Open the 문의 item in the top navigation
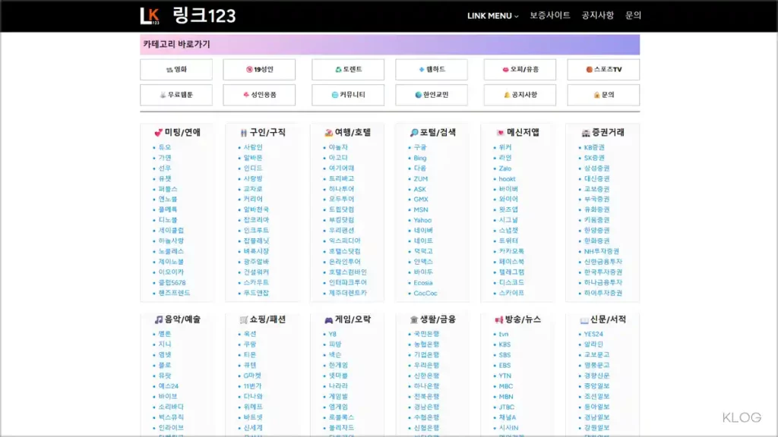Viewport: 778px width, 437px height. (633, 15)
